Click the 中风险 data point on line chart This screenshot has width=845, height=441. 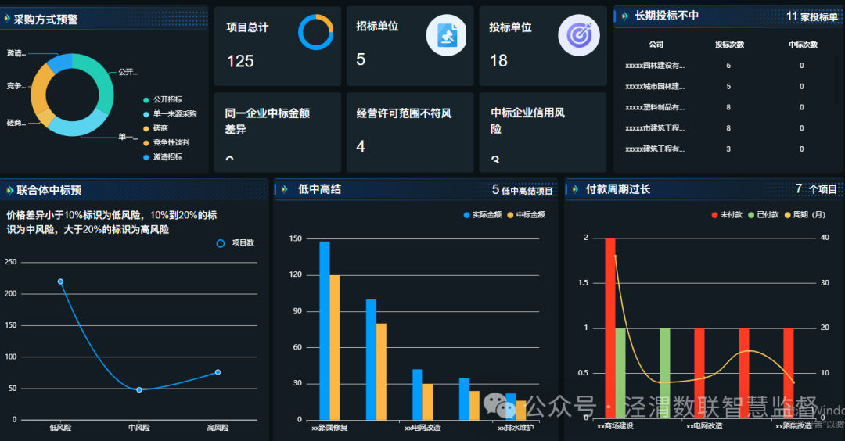click(x=139, y=390)
